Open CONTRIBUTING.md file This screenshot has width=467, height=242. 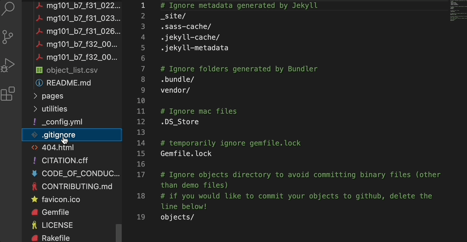pyautogui.click(x=77, y=187)
